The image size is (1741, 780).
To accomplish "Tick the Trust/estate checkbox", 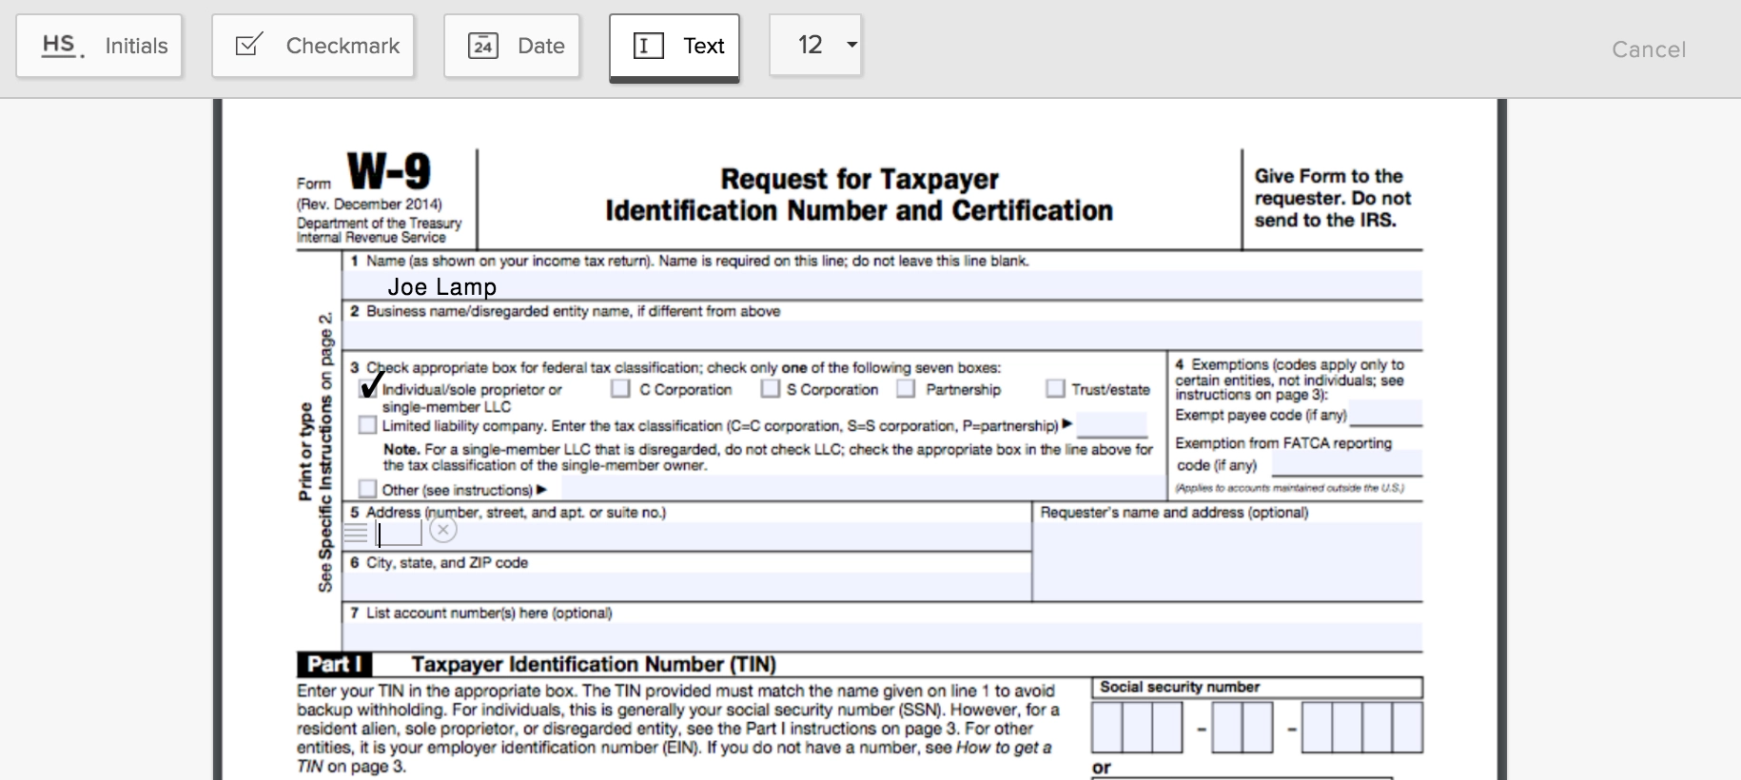I will click(x=1054, y=388).
